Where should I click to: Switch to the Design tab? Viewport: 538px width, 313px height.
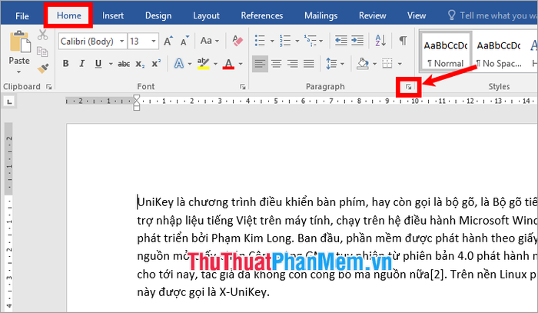(x=158, y=16)
